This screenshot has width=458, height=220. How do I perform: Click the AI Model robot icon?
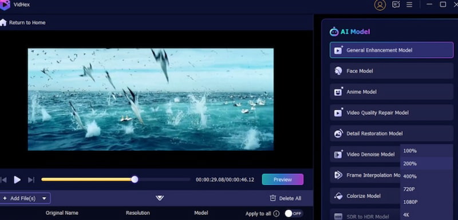coord(334,31)
